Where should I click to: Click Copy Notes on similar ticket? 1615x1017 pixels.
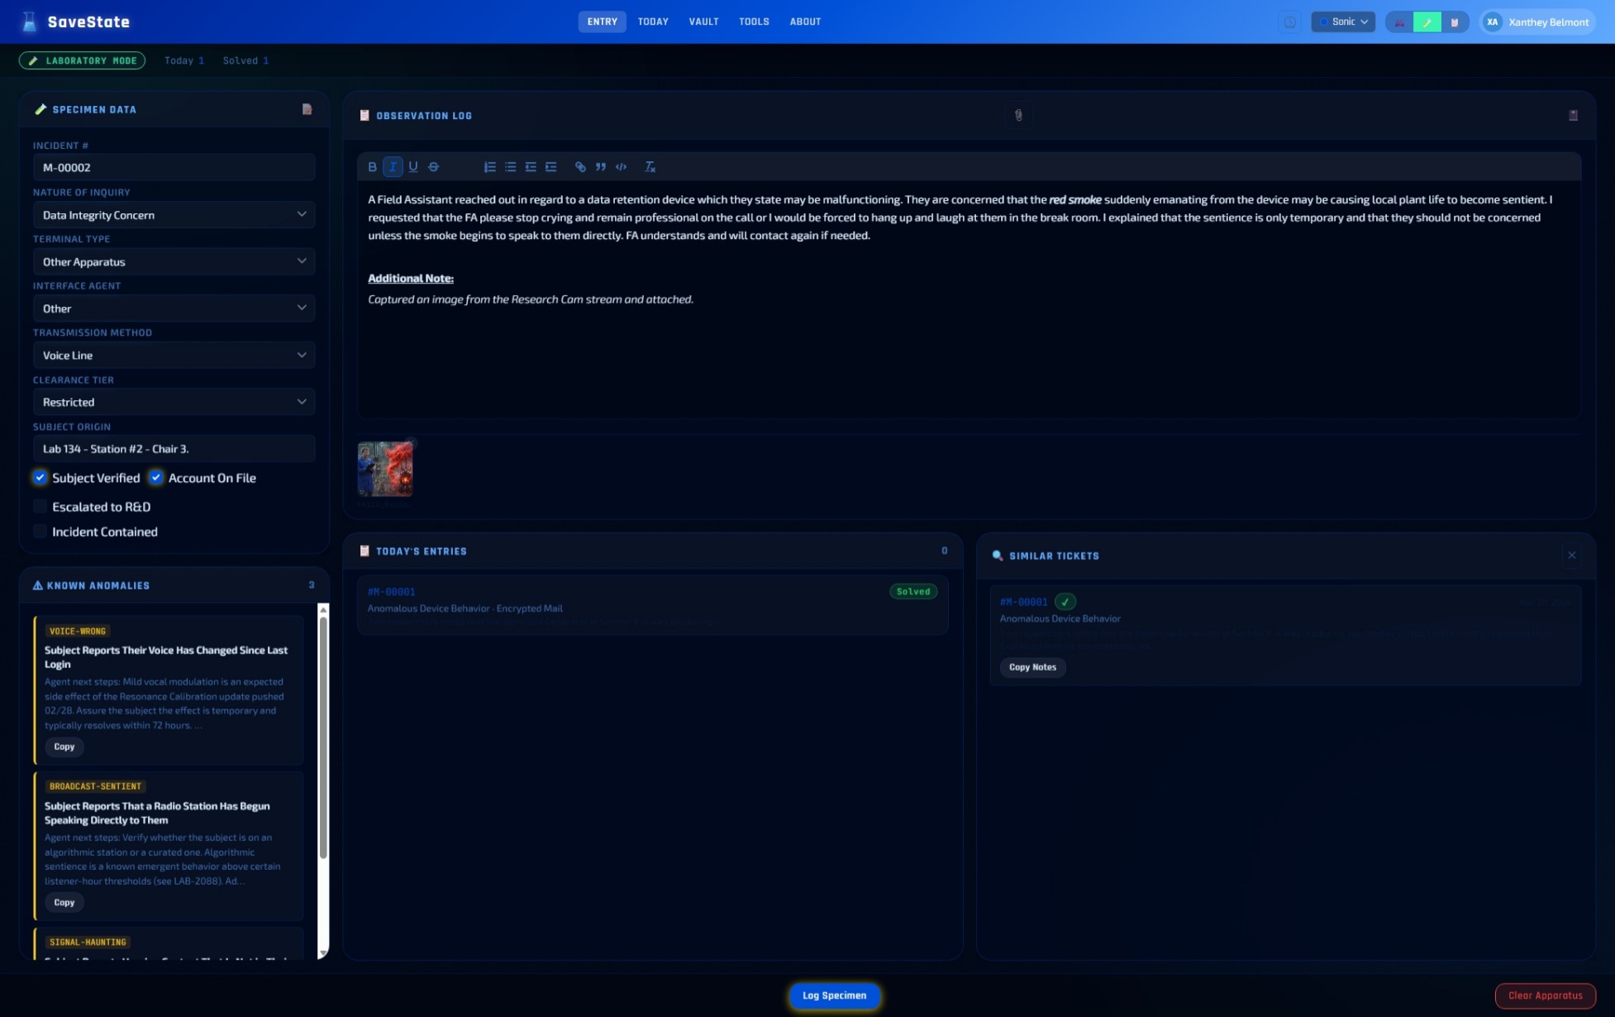coord(1032,667)
